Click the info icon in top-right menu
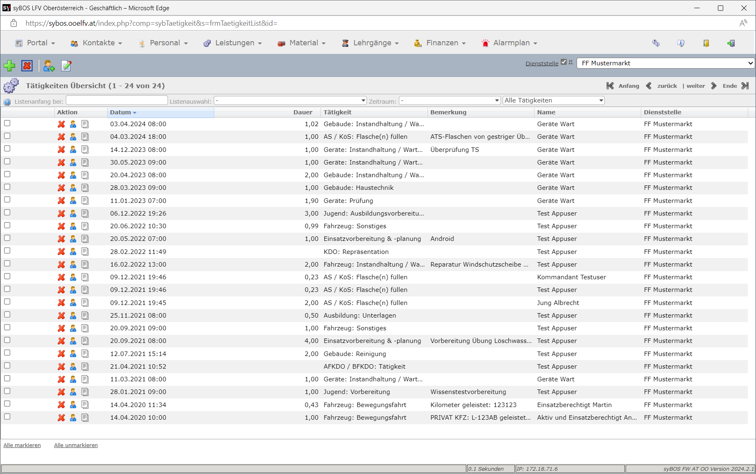Screen dimensions: 756x474 point(681,43)
